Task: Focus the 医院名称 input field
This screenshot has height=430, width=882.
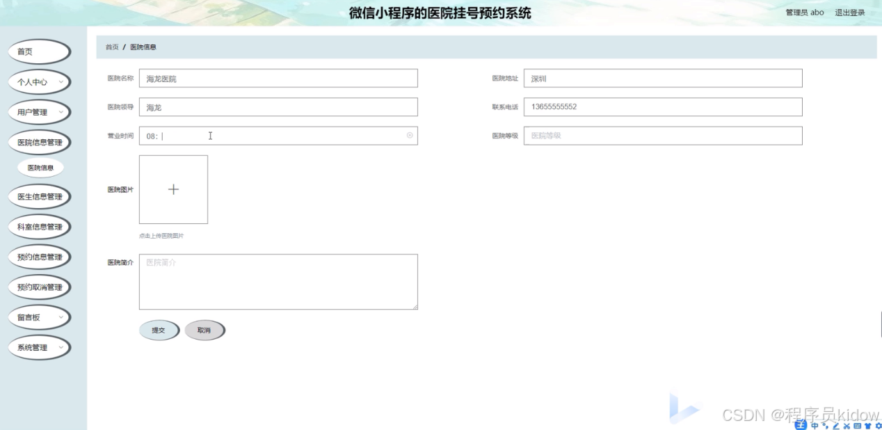Action: (278, 78)
